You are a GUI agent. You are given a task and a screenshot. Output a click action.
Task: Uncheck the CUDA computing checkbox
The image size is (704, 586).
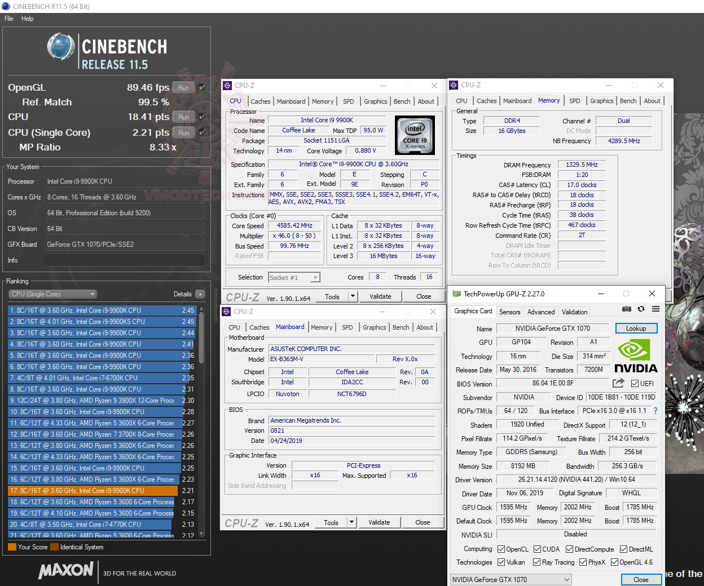[537, 549]
